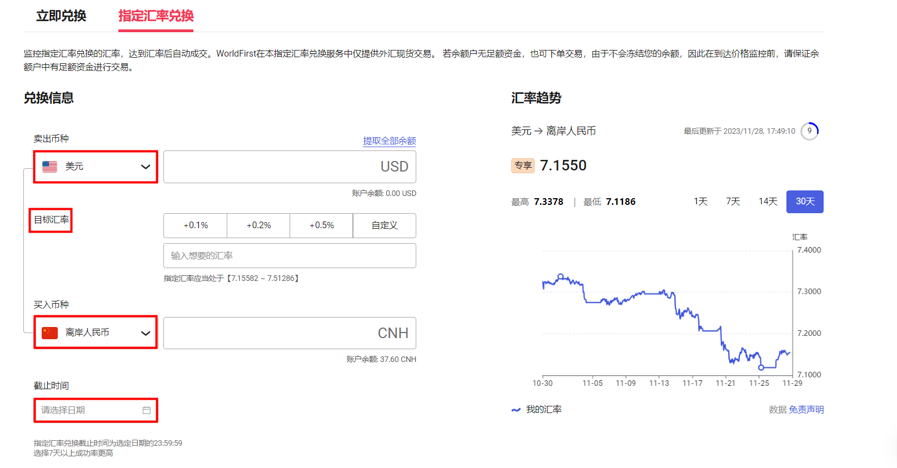Click the CNH buy amount input field

coord(289,333)
